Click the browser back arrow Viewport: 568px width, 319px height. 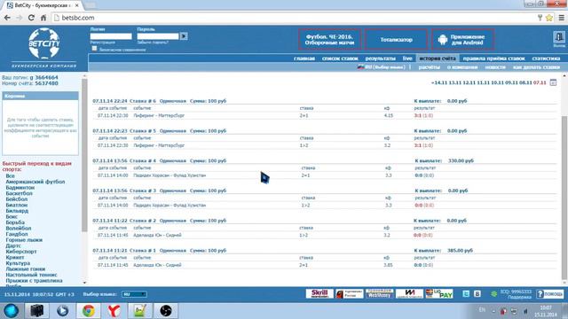(7, 18)
